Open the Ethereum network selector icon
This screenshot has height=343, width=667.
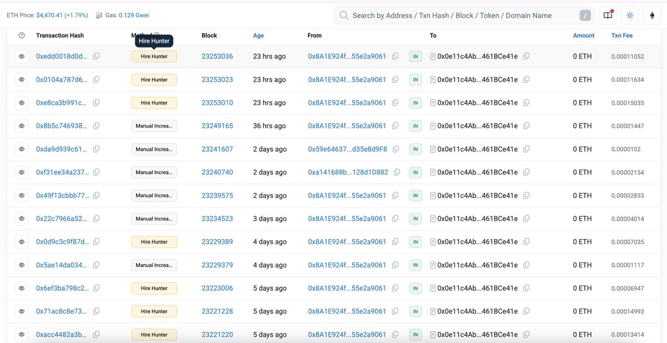[x=652, y=16]
